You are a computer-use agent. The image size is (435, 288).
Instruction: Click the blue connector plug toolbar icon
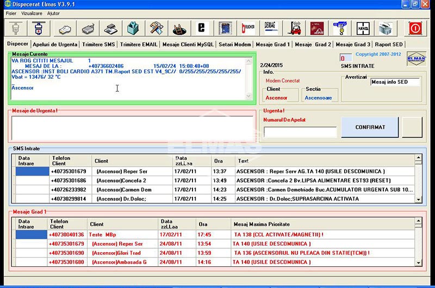pos(39,28)
